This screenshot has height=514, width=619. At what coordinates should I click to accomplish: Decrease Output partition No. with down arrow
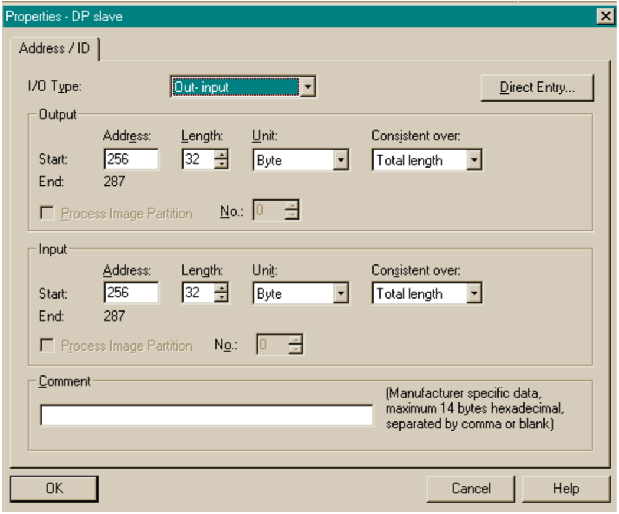[x=292, y=215]
